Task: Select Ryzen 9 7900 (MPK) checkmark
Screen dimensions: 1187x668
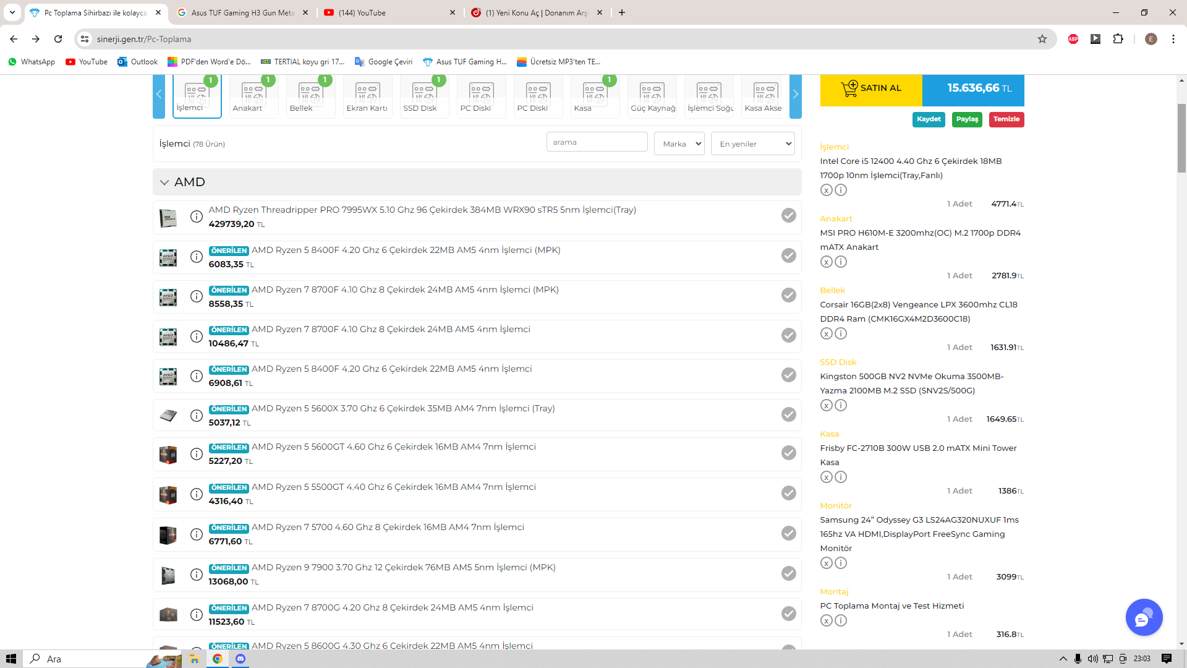Action: click(x=788, y=573)
